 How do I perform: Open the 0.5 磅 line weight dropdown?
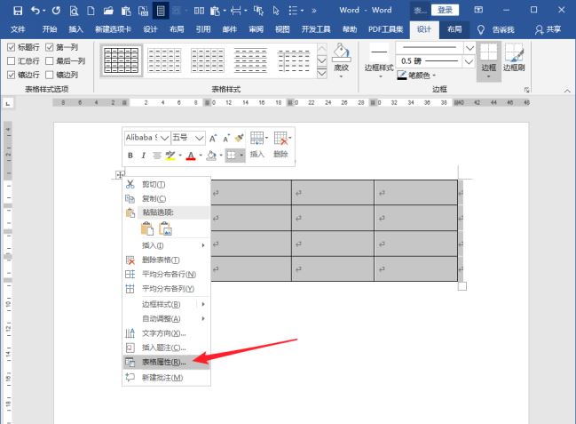467,60
